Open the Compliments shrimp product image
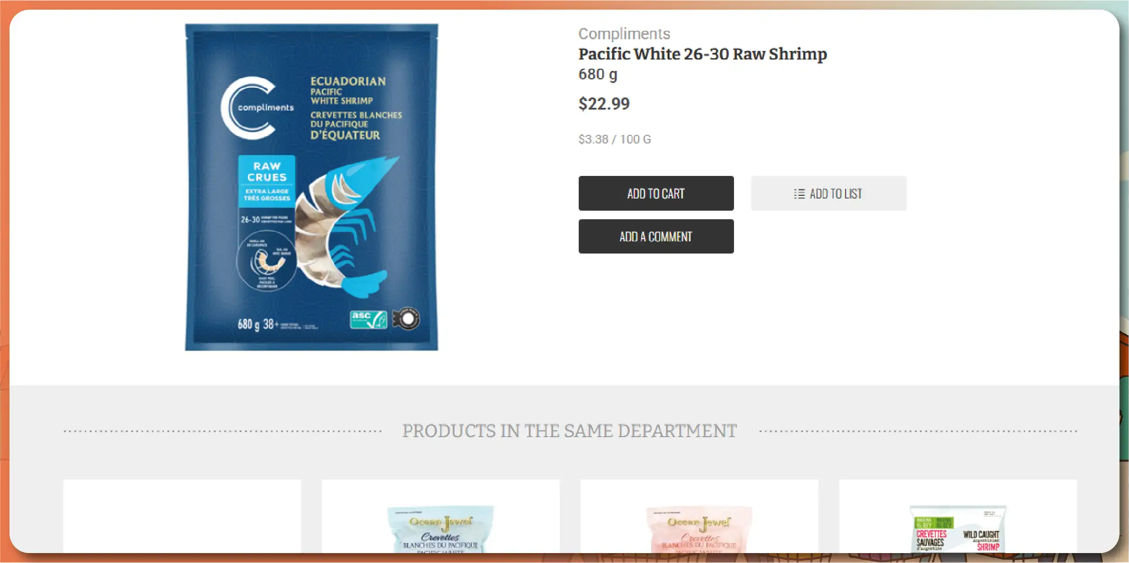1129x563 pixels. 311,187
